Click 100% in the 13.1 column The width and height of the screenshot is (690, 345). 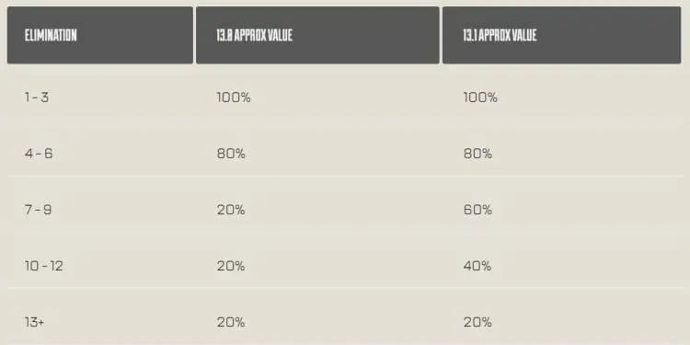click(480, 98)
